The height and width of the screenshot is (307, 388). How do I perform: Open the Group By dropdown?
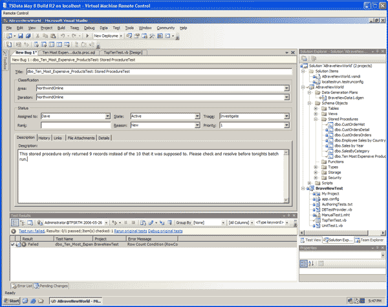coord(223,222)
